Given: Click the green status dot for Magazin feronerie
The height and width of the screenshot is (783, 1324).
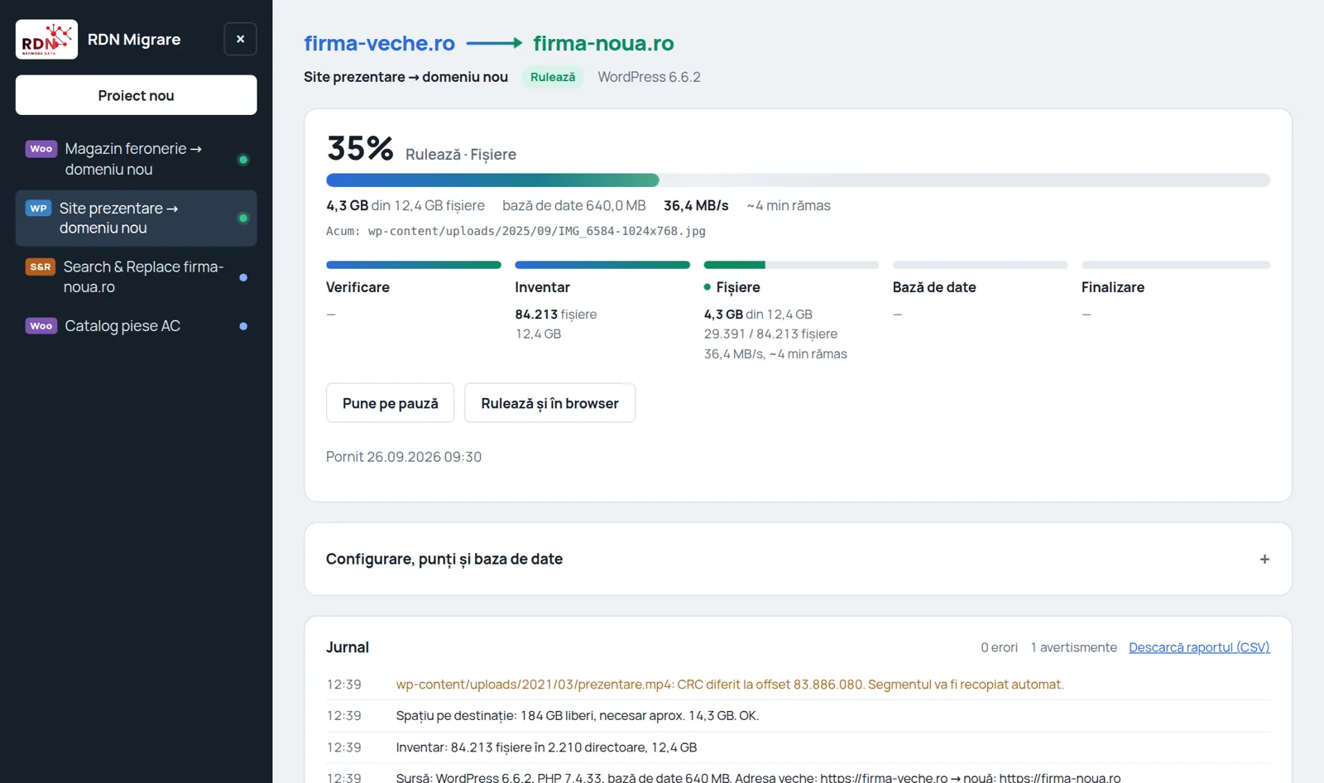Looking at the screenshot, I should coord(243,160).
